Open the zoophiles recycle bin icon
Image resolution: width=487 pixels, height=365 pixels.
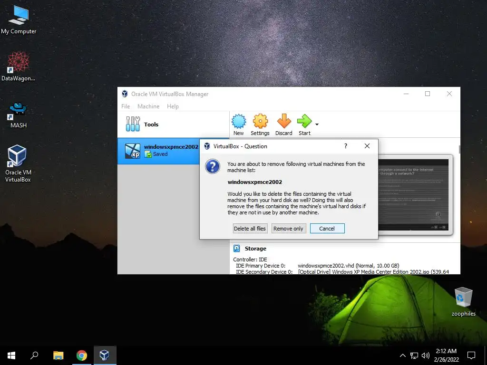(x=463, y=302)
